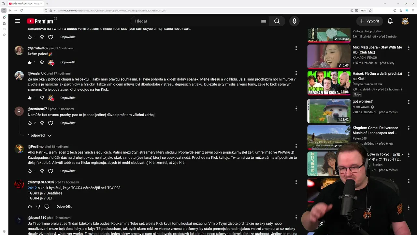Open more options for @retr0retr071 comment
Viewport: 417px width, 235px height.
click(296, 109)
